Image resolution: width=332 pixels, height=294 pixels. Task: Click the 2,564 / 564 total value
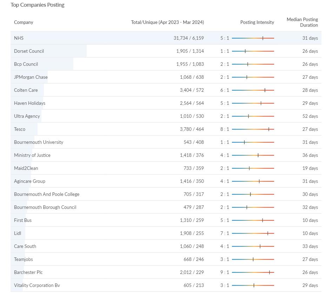pos(192,103)
